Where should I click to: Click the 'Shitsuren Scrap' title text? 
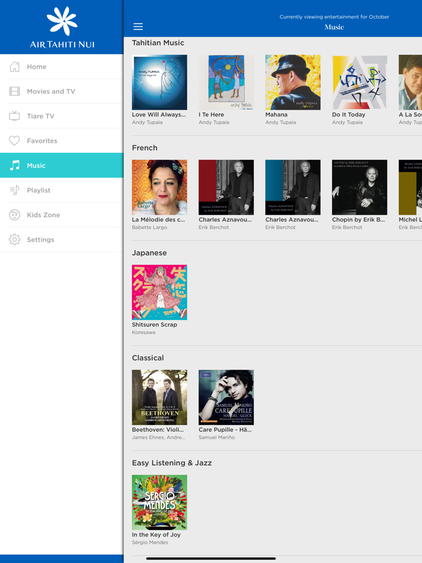tap(154, 324)
